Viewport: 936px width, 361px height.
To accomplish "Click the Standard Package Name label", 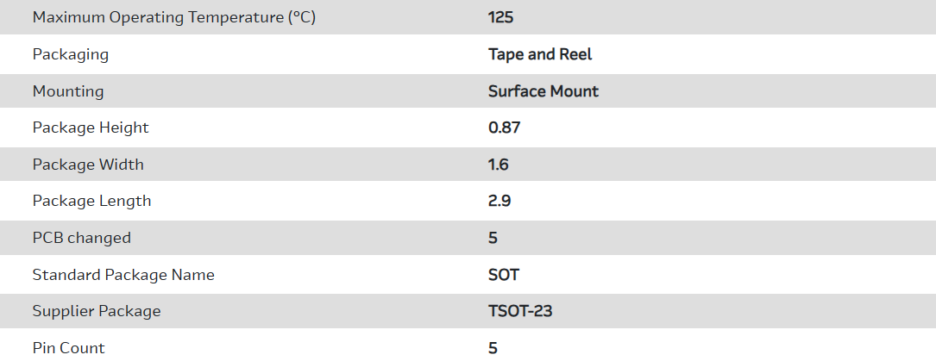I will point(123,275).
